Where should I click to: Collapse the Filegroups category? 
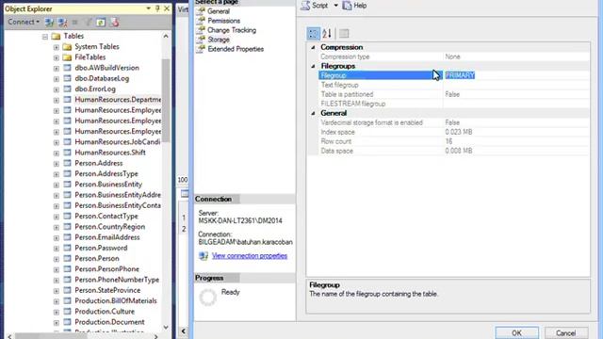tap(313, 66)
